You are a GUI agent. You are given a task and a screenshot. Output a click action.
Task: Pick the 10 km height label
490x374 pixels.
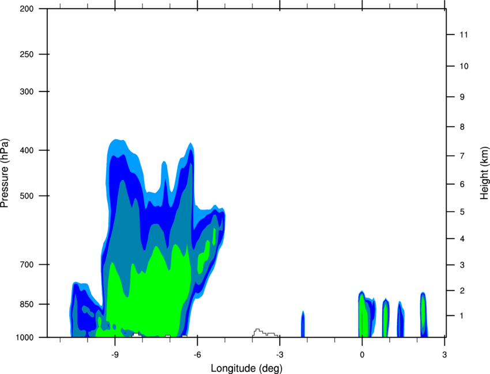464,66
